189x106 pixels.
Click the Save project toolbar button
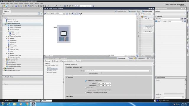10,6
